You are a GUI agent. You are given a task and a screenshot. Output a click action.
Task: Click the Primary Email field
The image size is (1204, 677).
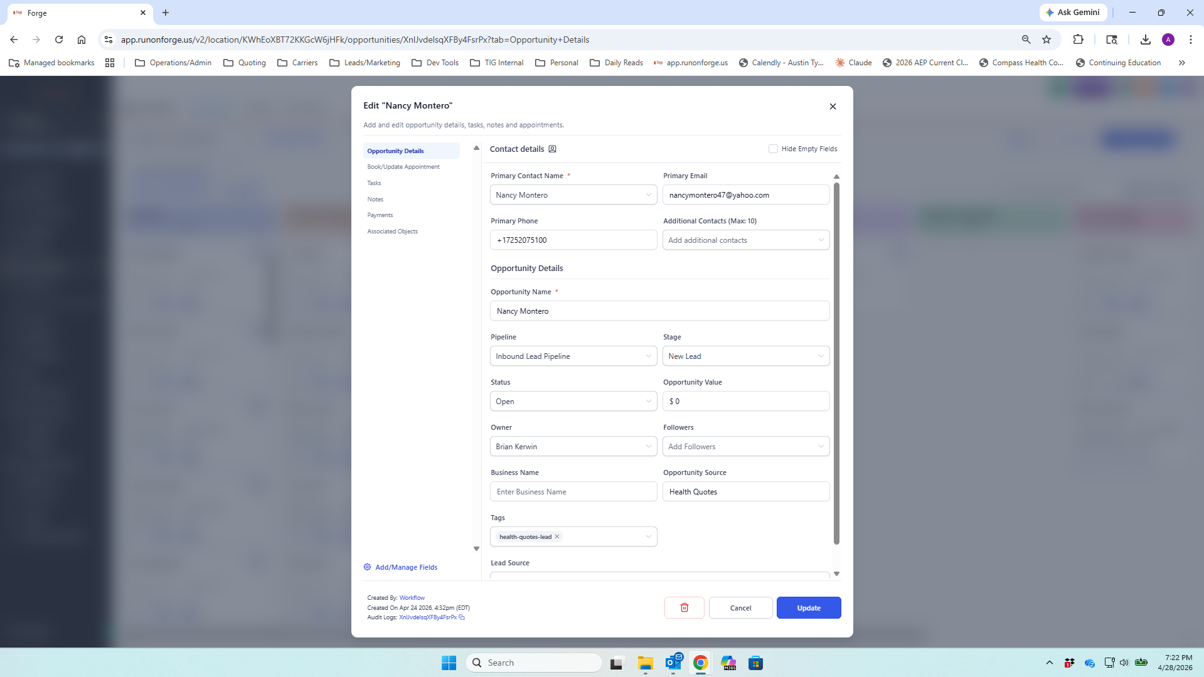tap(746, 195)
